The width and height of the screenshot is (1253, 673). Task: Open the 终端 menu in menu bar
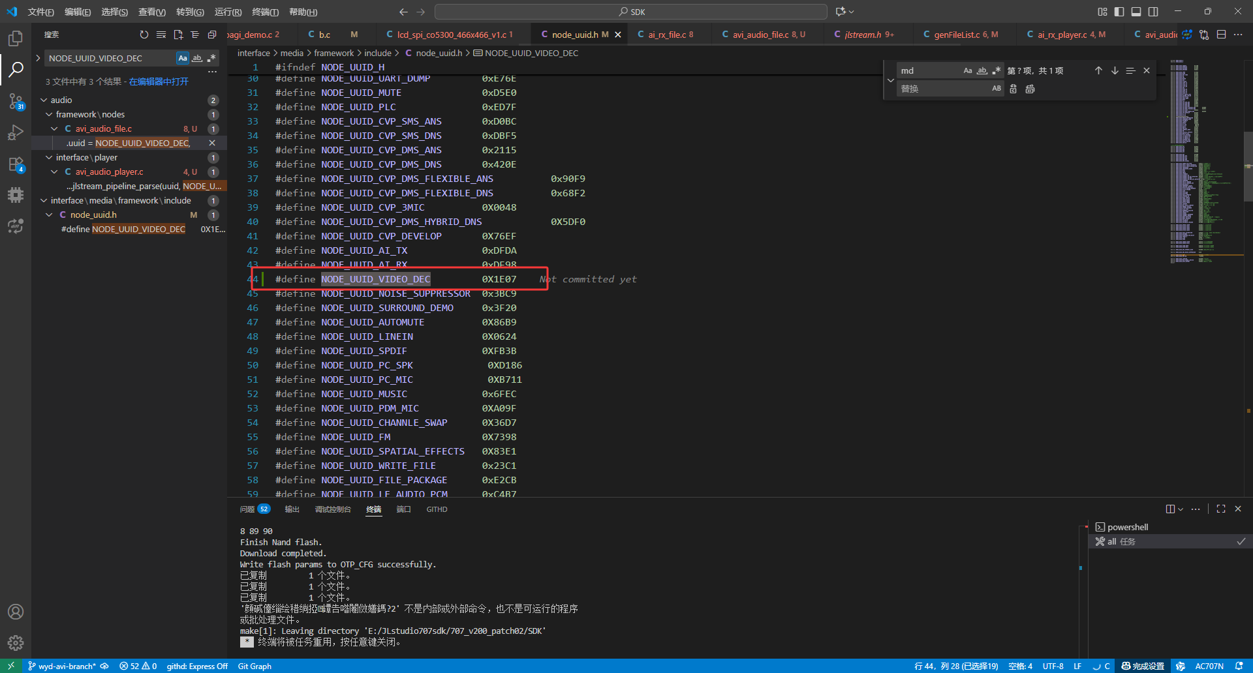click(x=265, y=12)
